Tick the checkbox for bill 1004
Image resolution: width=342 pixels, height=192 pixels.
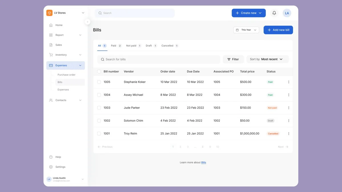pyautogui.click(x=99, y=95)
